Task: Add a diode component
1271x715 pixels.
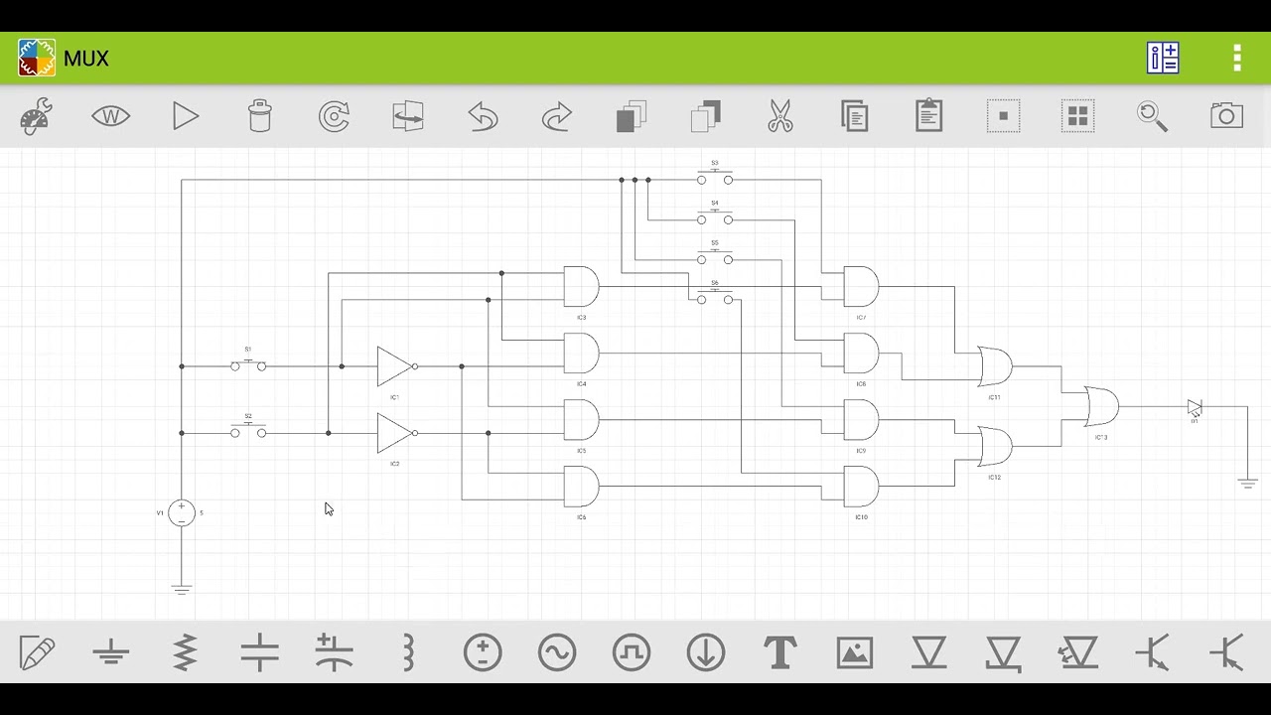Action: (928, 652)
